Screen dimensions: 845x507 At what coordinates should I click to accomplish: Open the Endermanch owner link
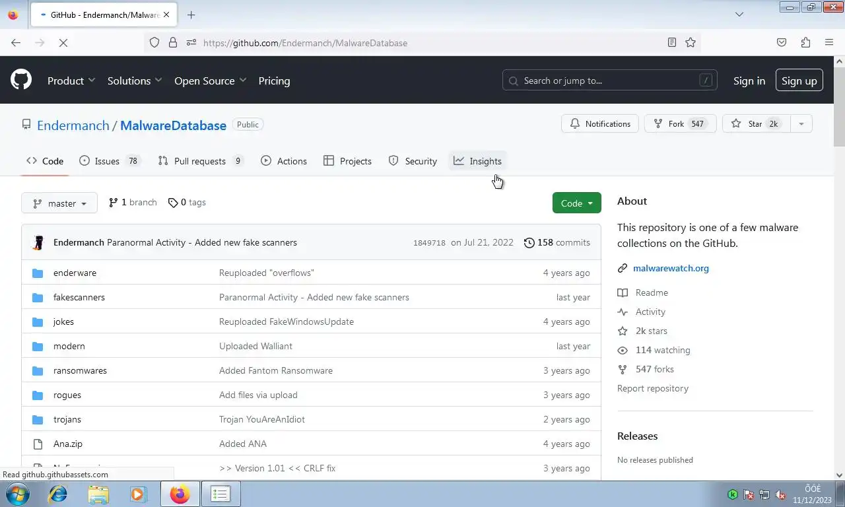pyautogui.click(x=73, y=125)
